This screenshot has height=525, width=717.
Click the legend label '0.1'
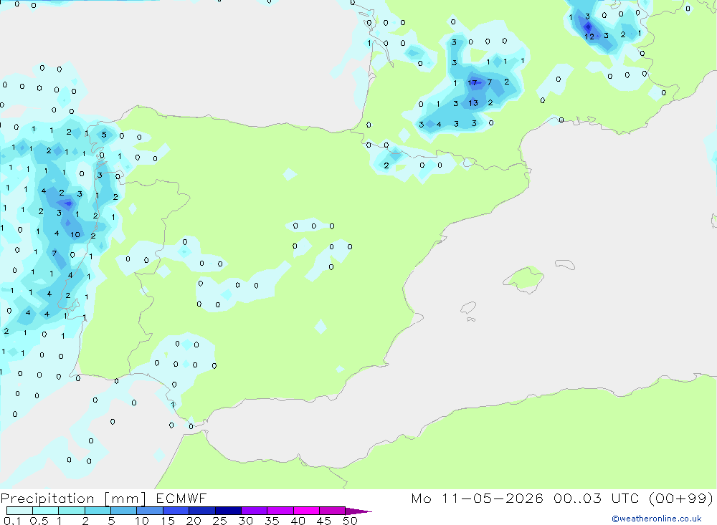[12, 521]
